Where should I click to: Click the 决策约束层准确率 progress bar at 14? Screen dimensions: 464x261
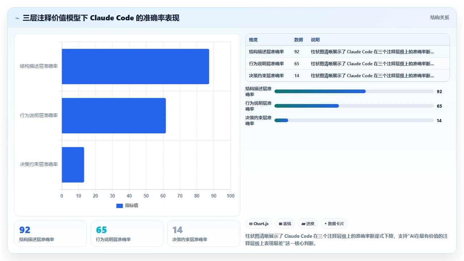(x=354, y=120)
